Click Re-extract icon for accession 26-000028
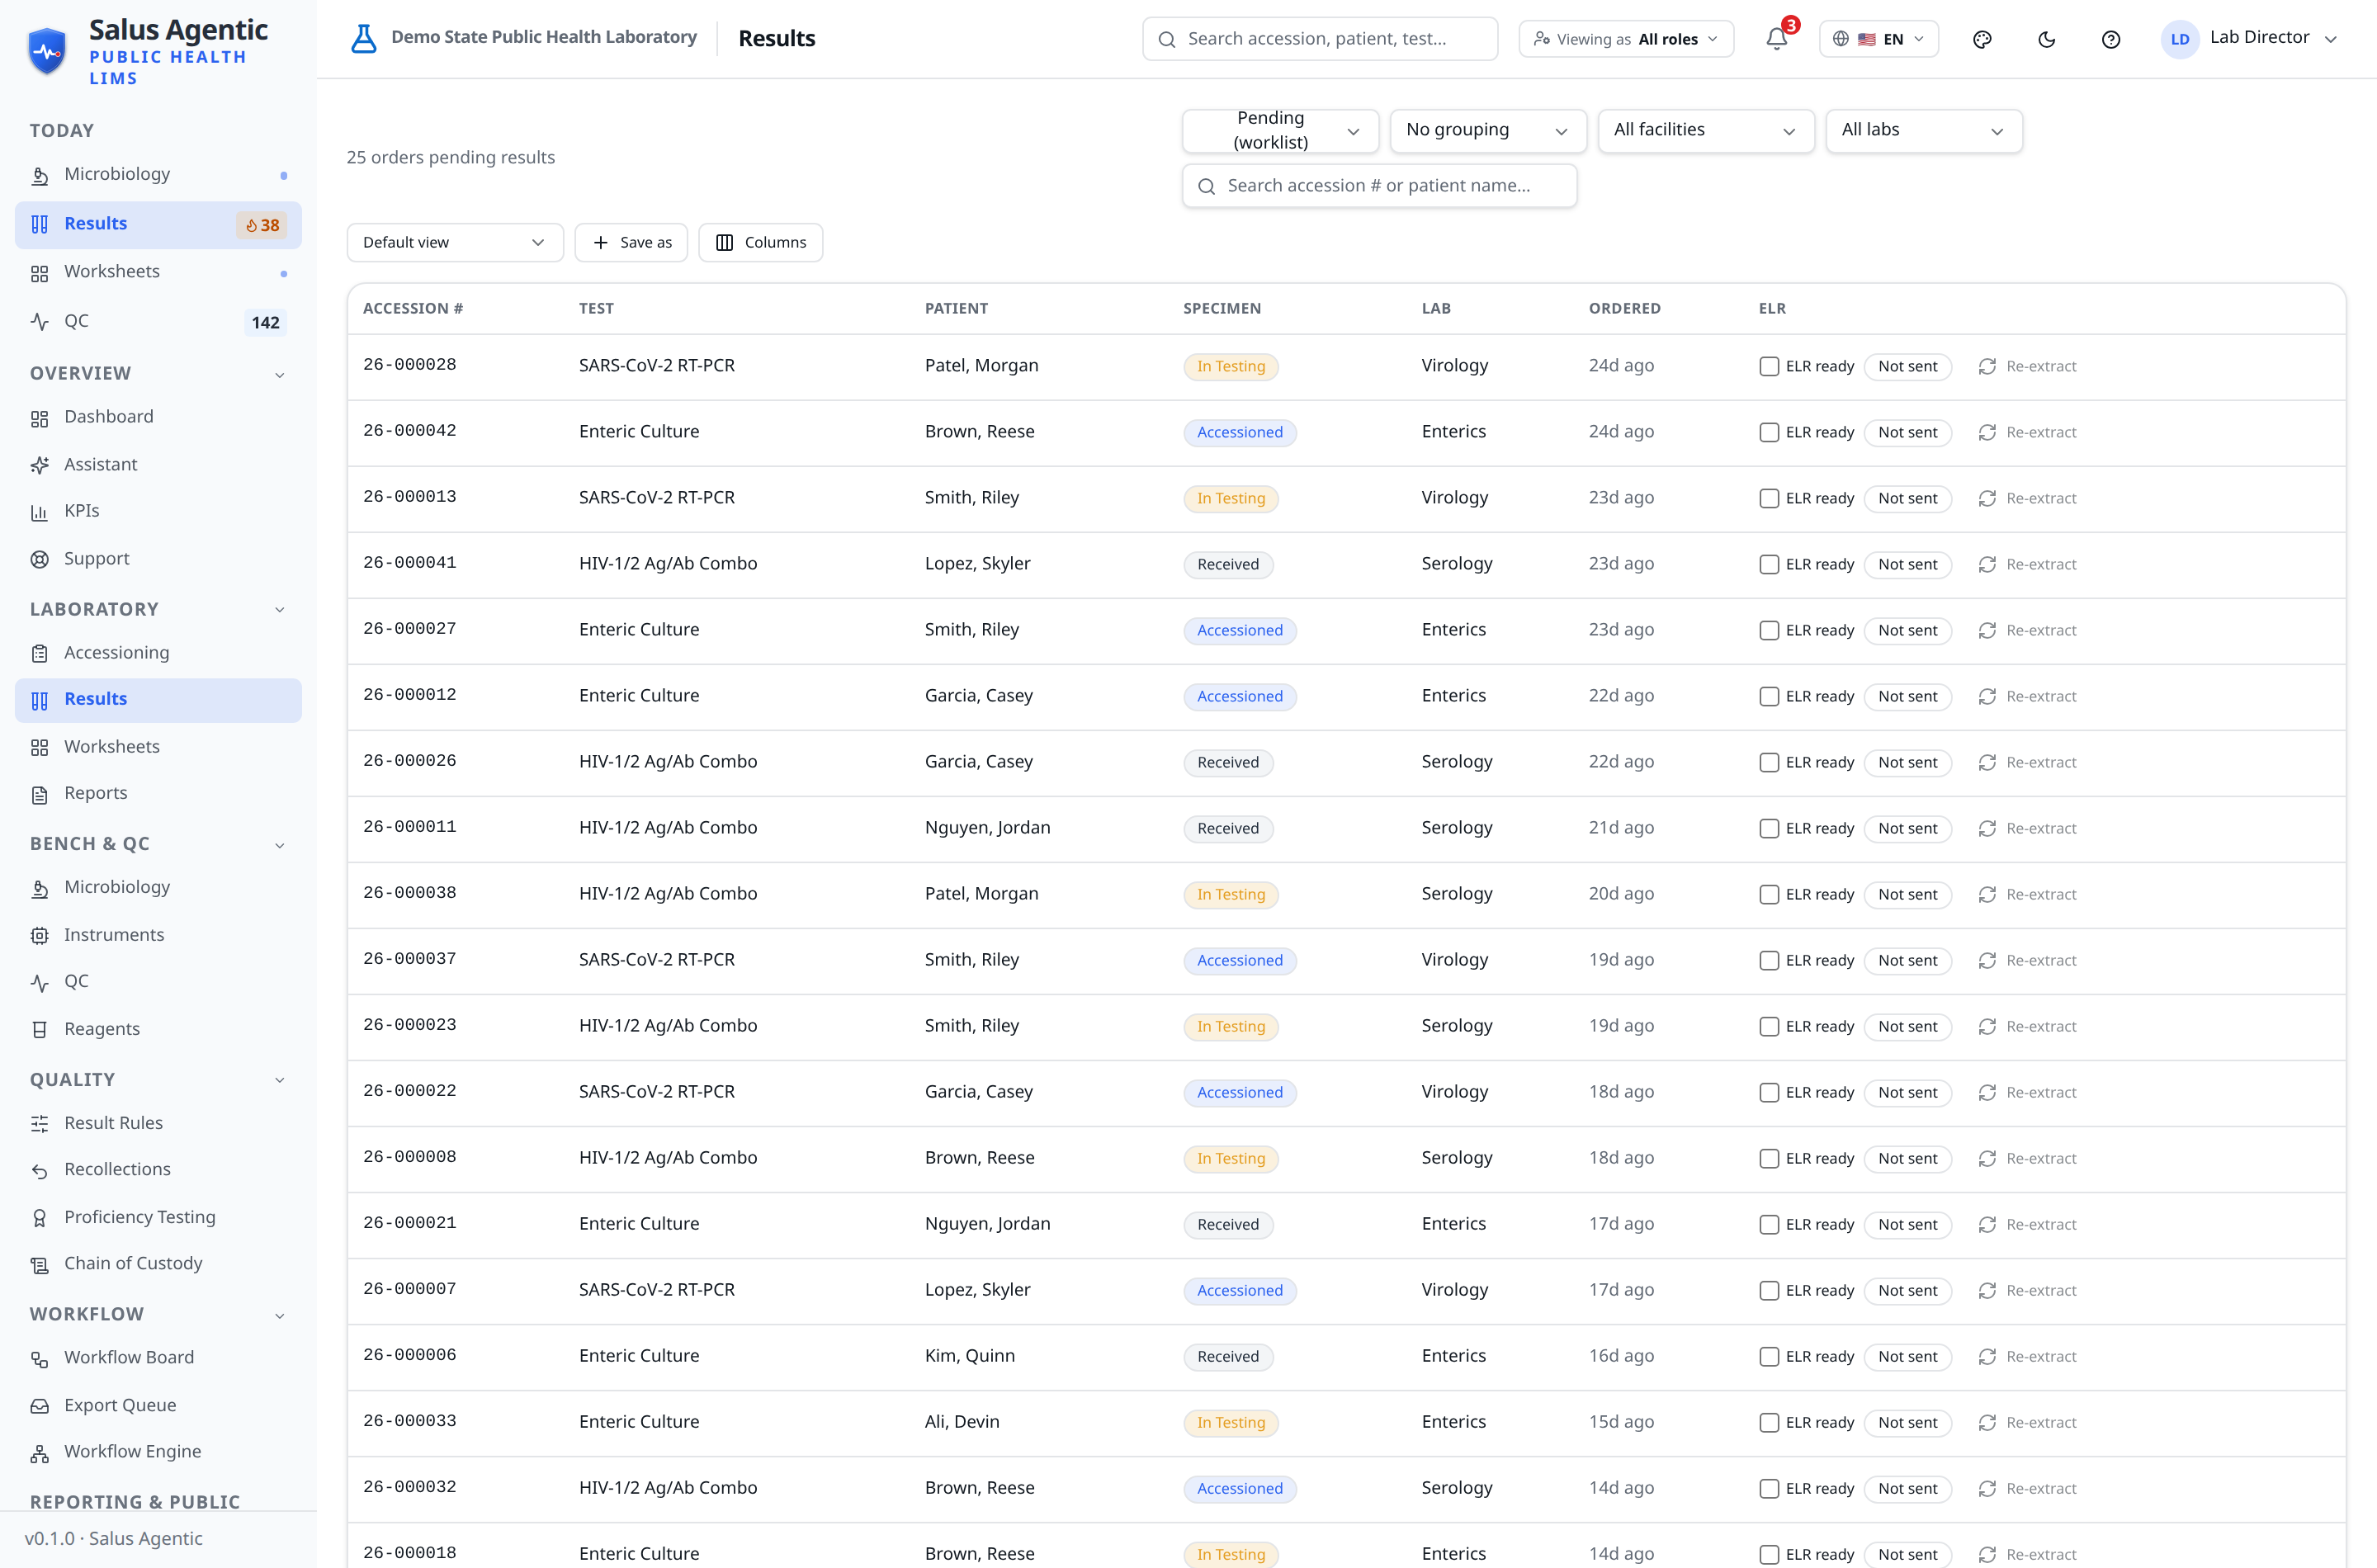 pyautogui.click(x=1986, y=366)
